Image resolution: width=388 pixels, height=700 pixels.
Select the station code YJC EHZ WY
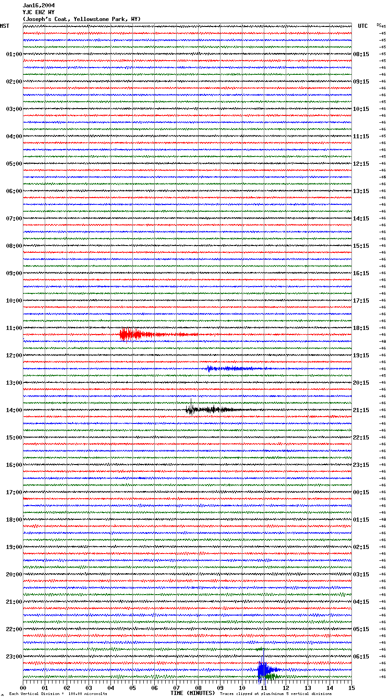click(39, 12)
